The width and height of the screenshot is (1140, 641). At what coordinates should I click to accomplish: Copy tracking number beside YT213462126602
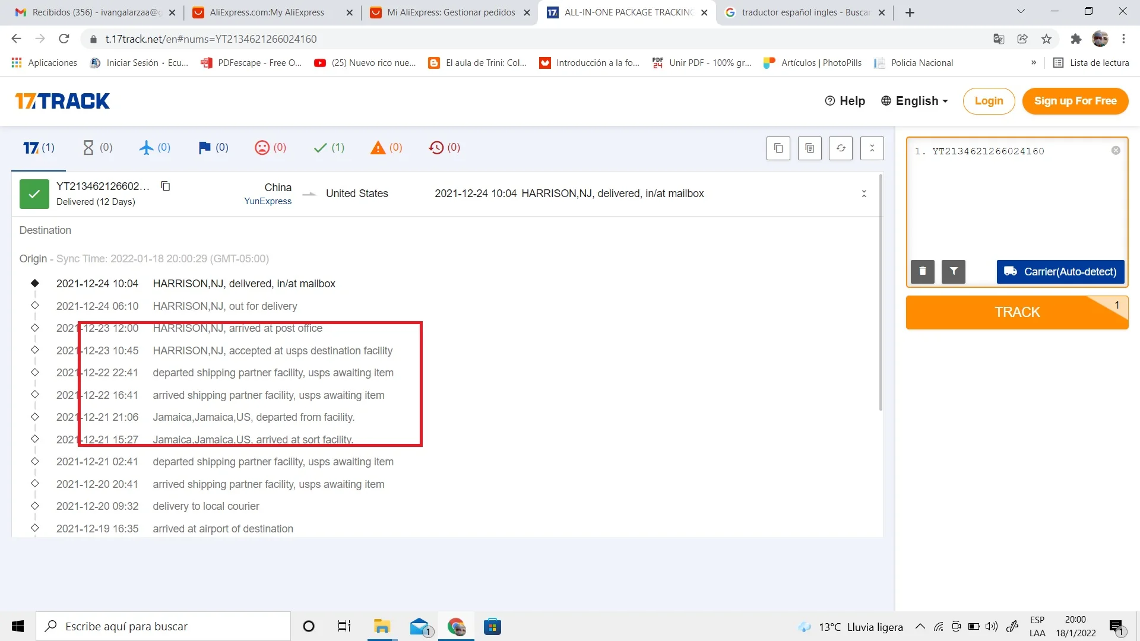point(166,186)
